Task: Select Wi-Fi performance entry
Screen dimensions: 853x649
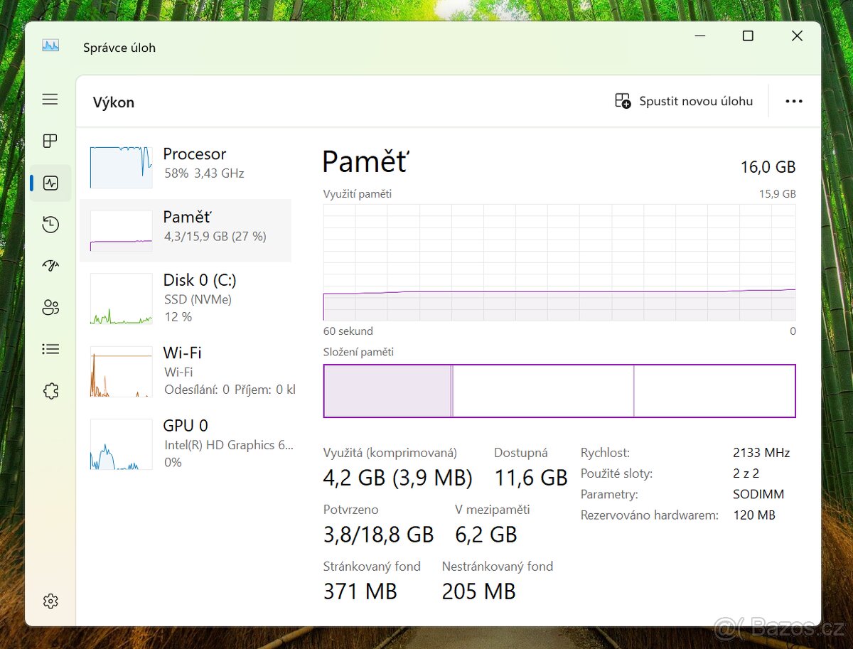Action: (186, 371)
